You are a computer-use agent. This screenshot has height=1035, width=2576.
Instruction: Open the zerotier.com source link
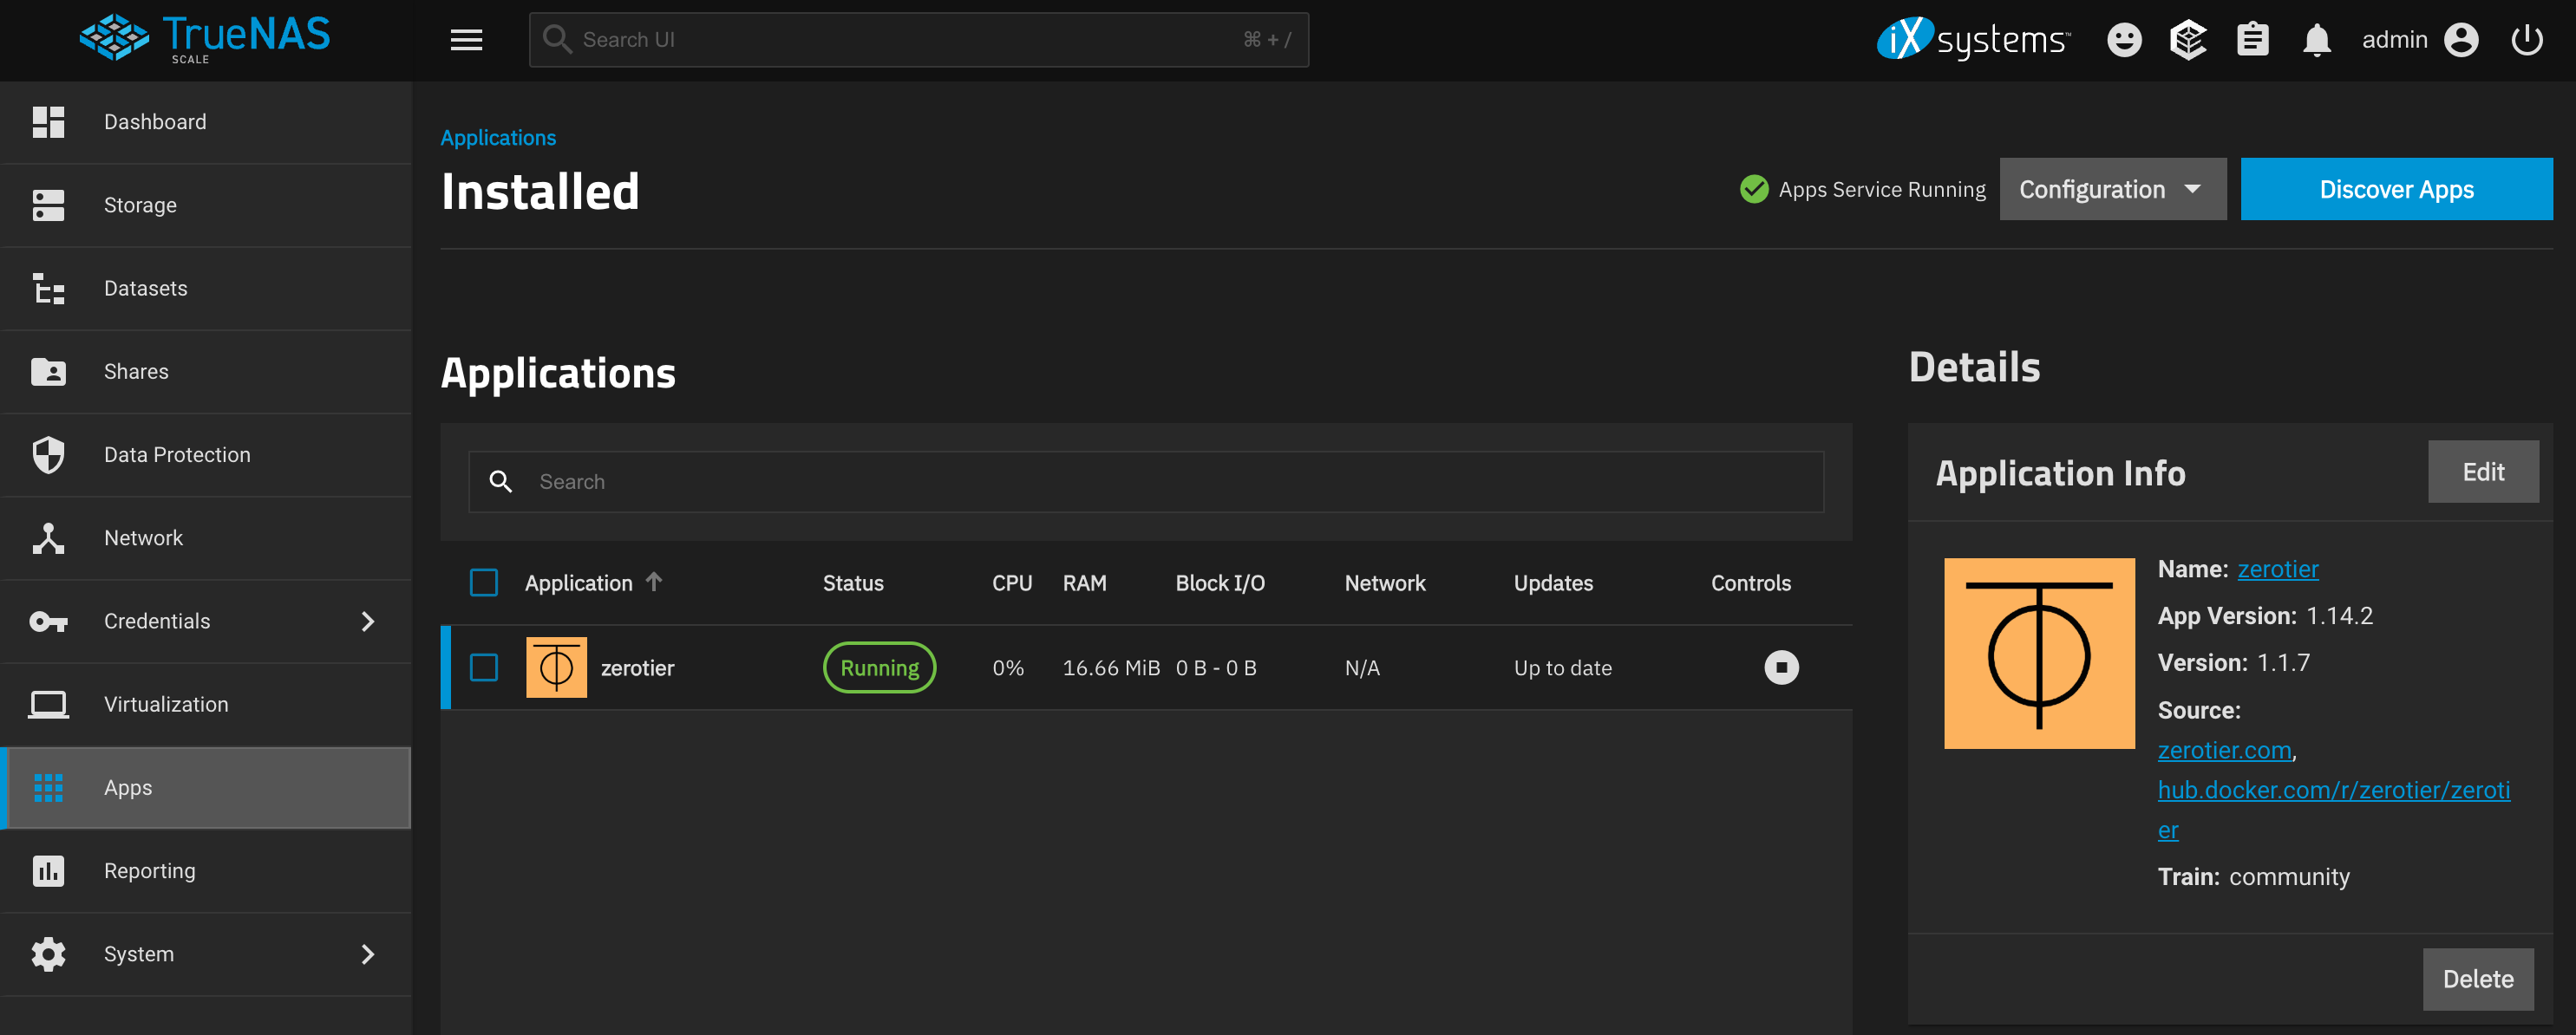pyautogui.click(x=2224, y=751)
